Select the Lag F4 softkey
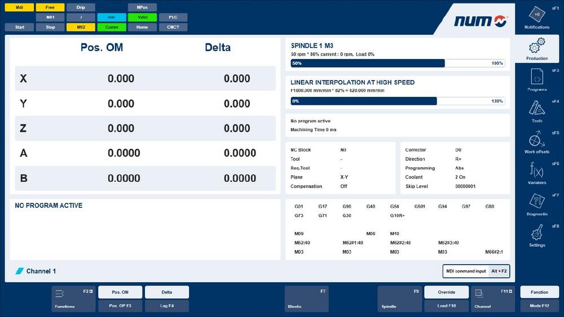 point(167,306)
